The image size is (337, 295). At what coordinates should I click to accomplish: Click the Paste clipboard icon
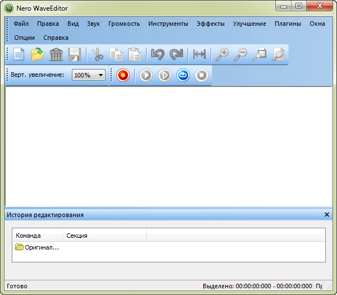coord(134,54)
